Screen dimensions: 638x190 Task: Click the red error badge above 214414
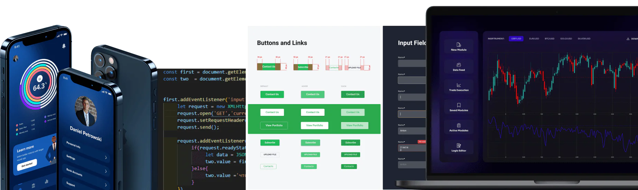[422, 142]
